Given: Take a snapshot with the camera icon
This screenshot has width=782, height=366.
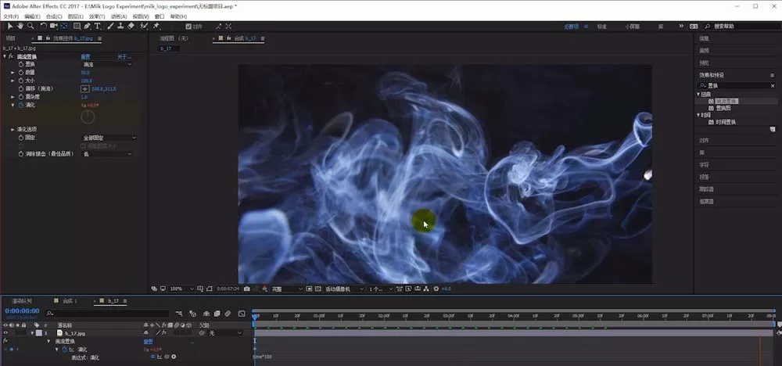Looking at the screenshot, I should [247, 289].
